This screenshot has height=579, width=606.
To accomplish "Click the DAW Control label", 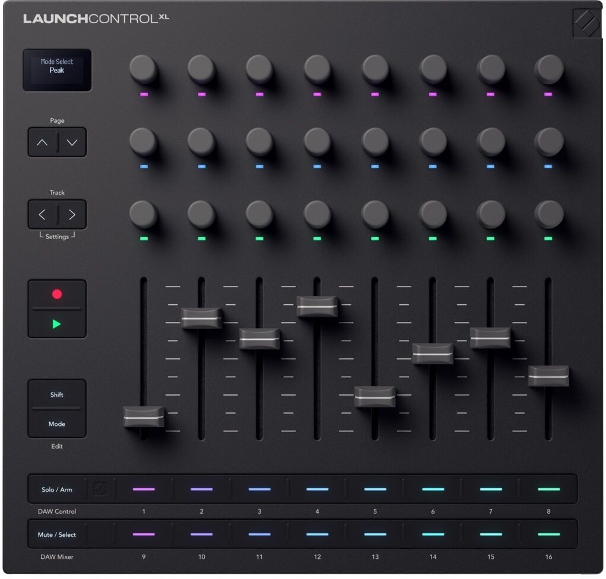I will pyautogui.click(x=57, y=511).
